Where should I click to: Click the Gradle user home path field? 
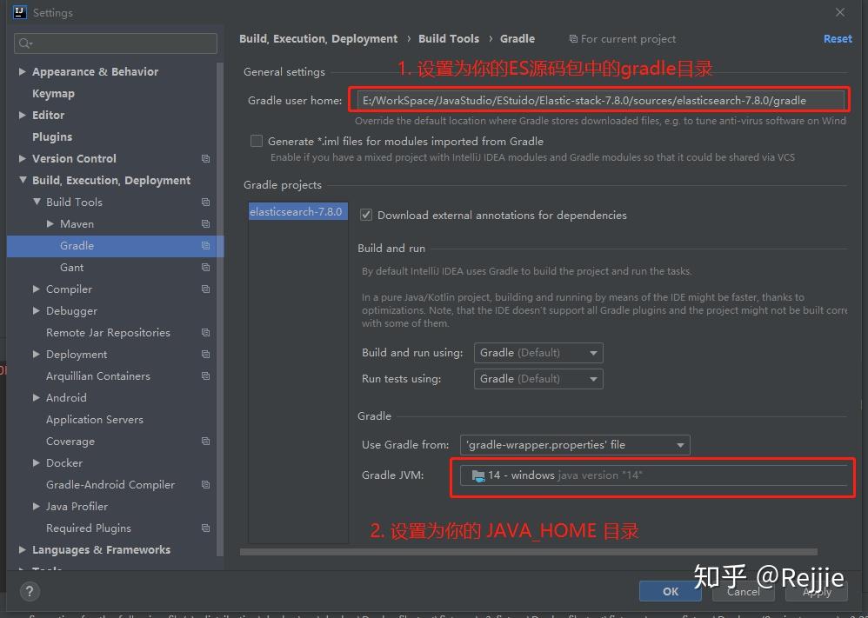pyautogui.click(x=600, y=101)
